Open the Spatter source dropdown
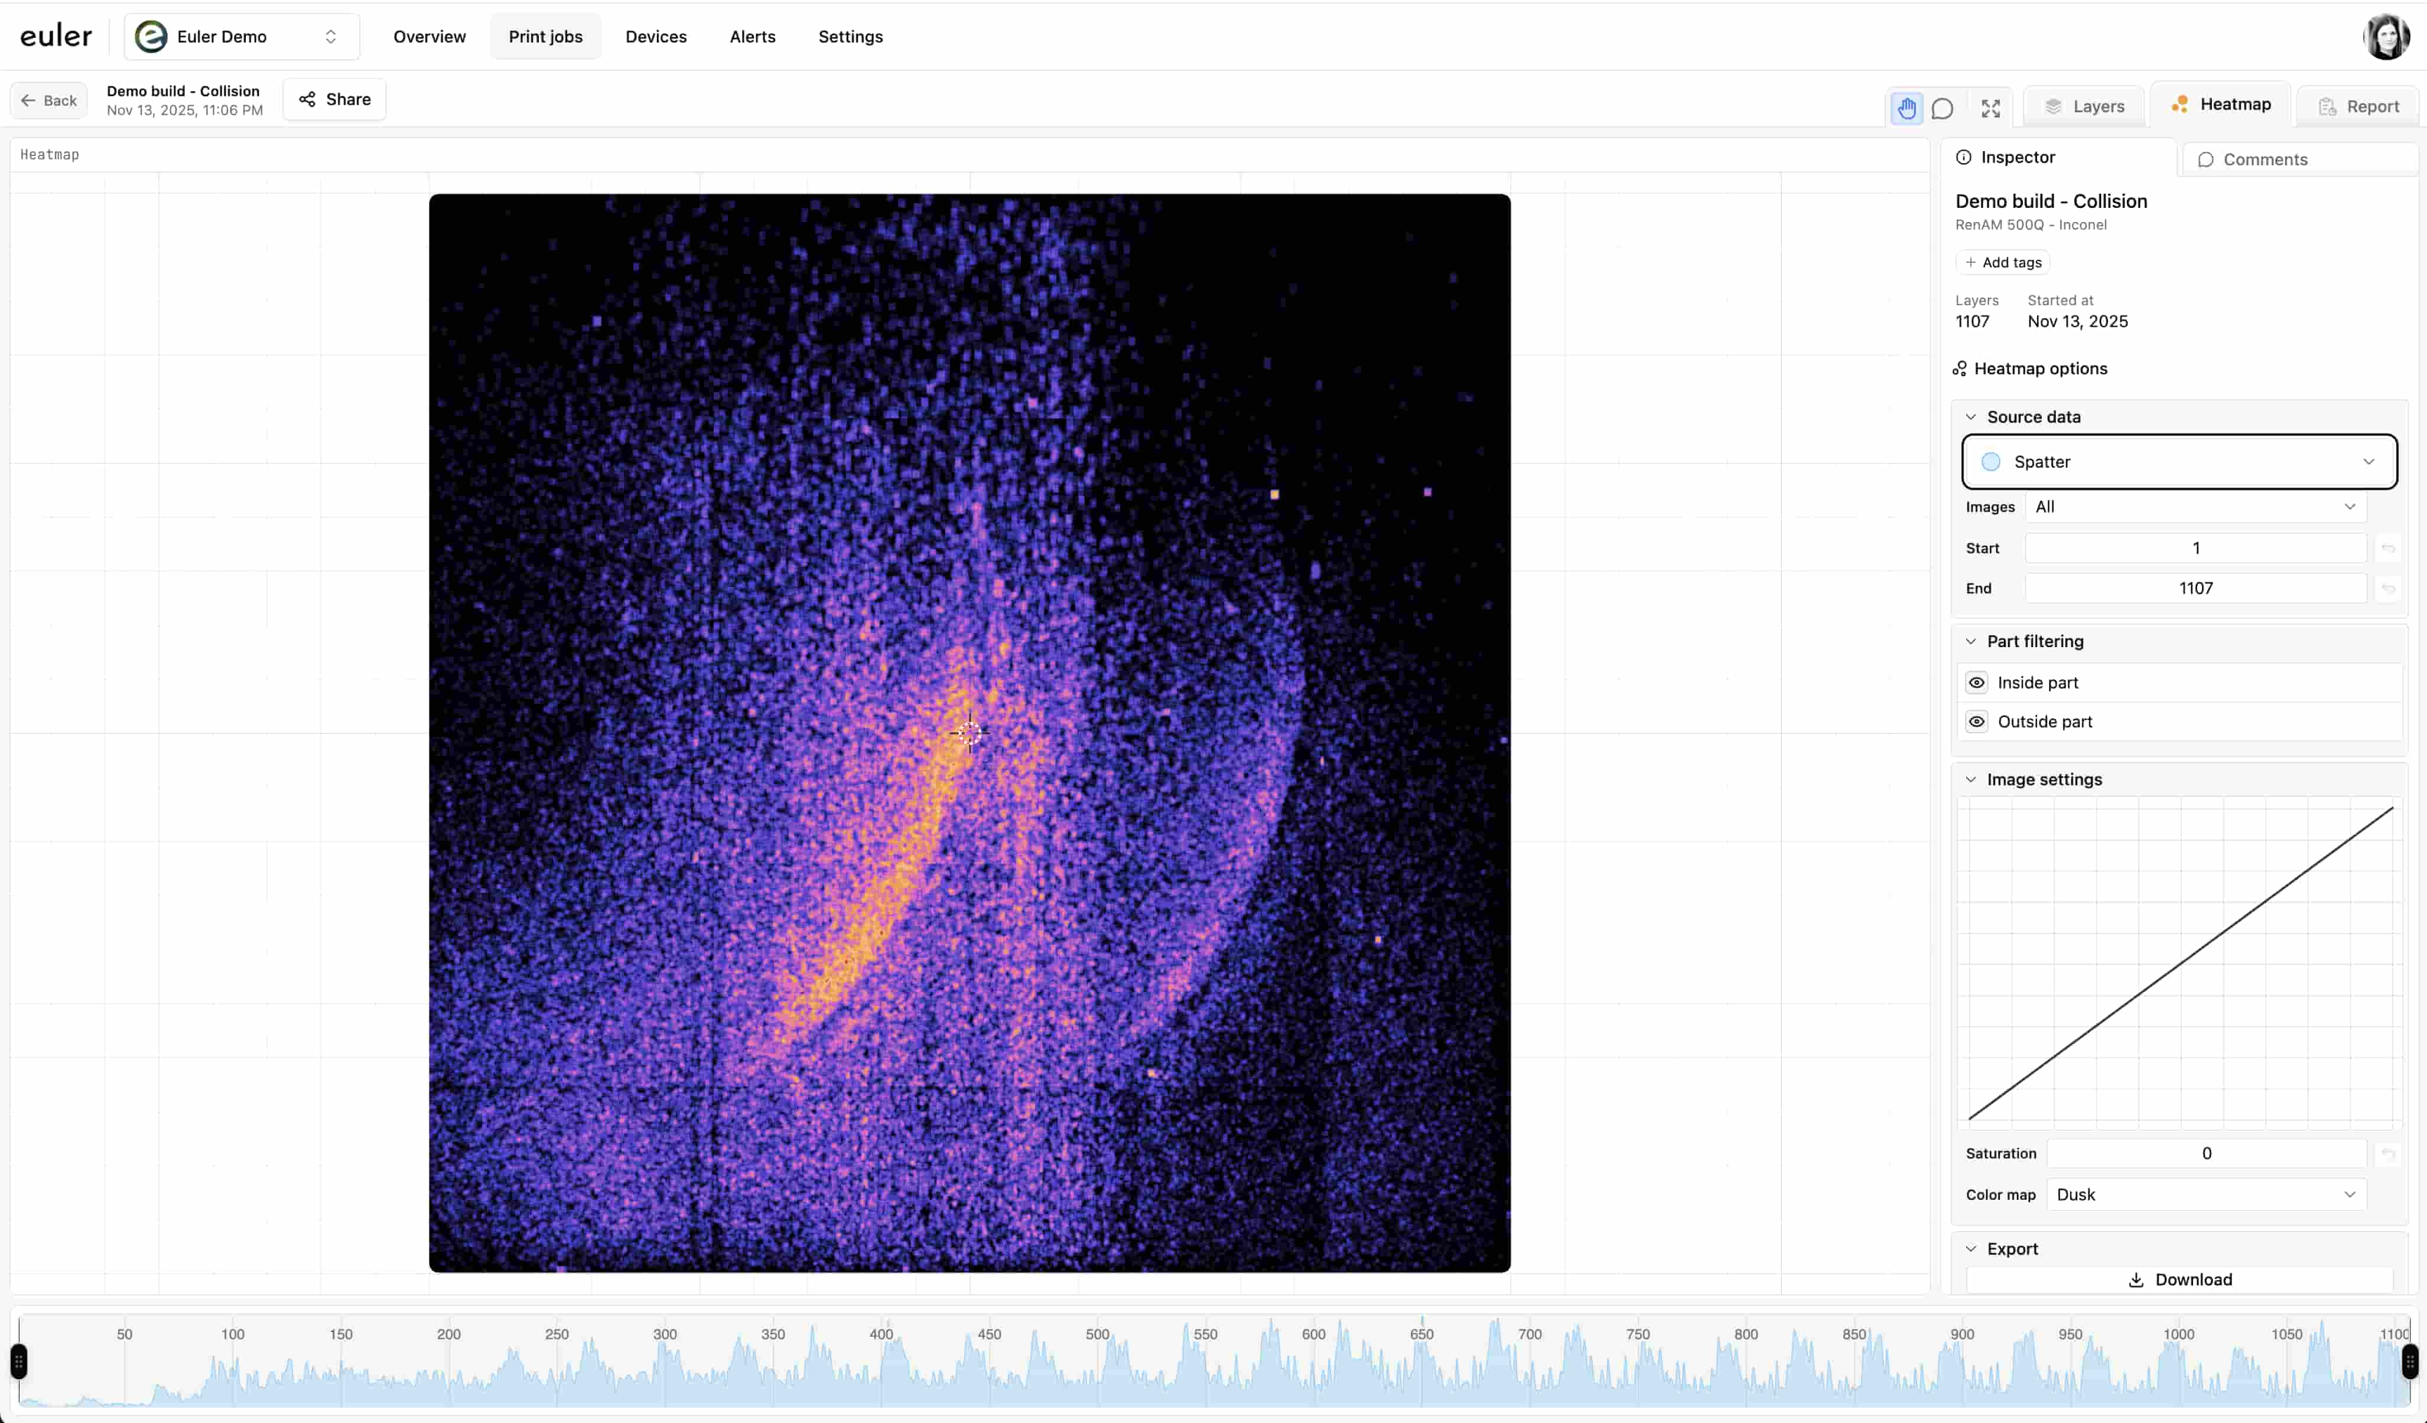This screenshot has width=2427, height=1423. [2178, 461]
